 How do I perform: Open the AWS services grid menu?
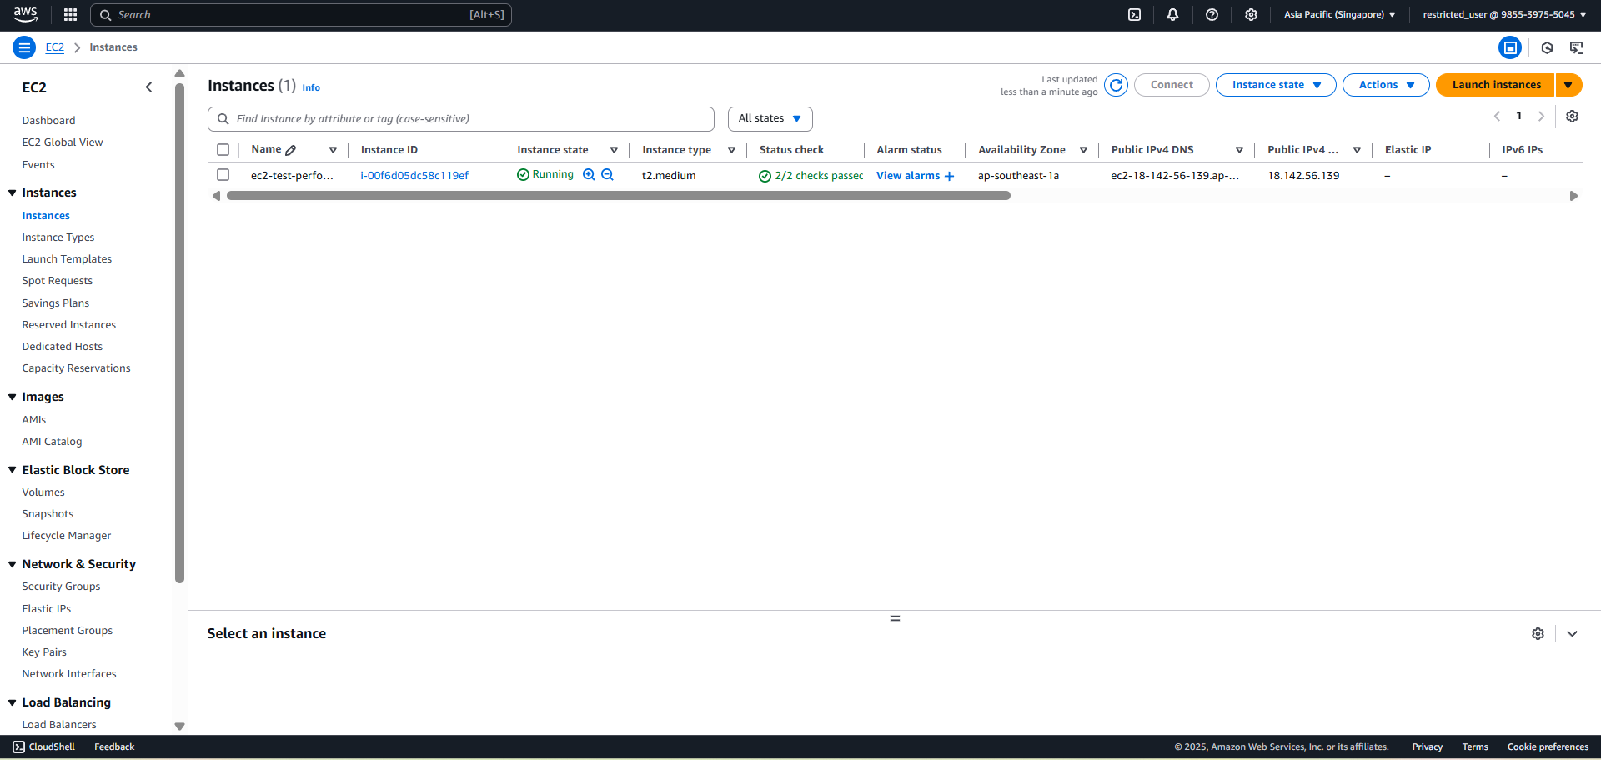(70, 15)
